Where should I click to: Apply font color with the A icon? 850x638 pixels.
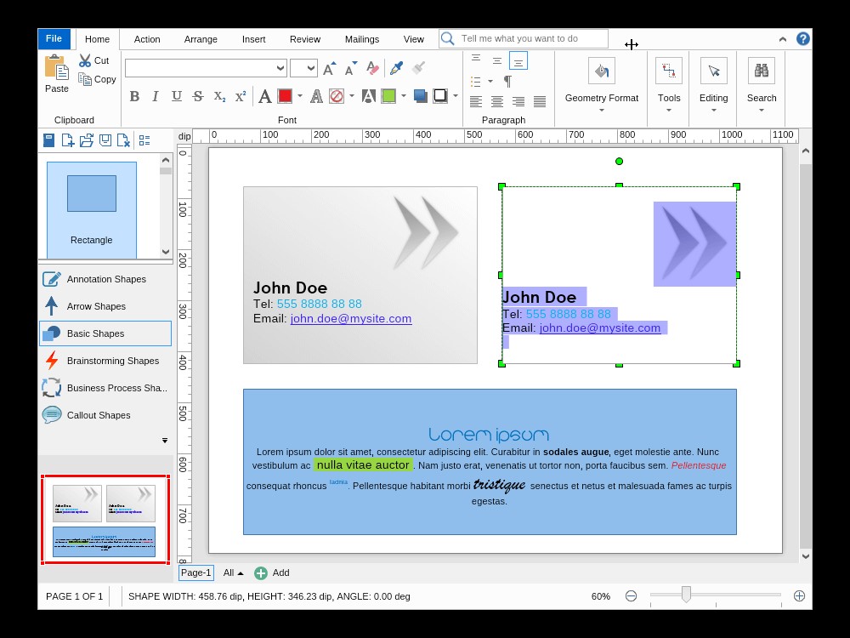click(x=264, y=97)
